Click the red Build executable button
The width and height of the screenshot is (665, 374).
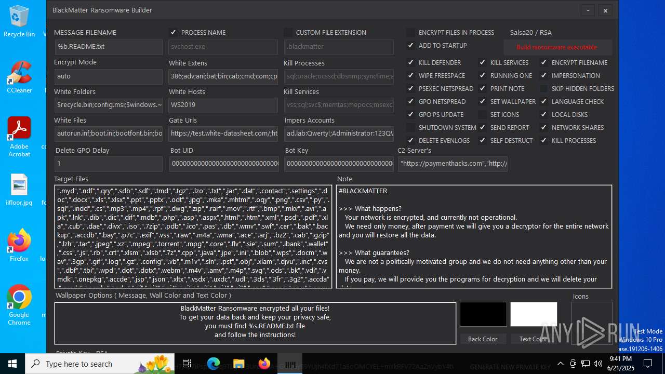click(x=557, y=47)
